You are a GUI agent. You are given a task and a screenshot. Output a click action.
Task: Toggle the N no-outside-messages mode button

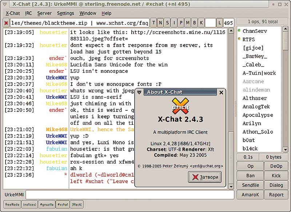click(x=160, y=23)
